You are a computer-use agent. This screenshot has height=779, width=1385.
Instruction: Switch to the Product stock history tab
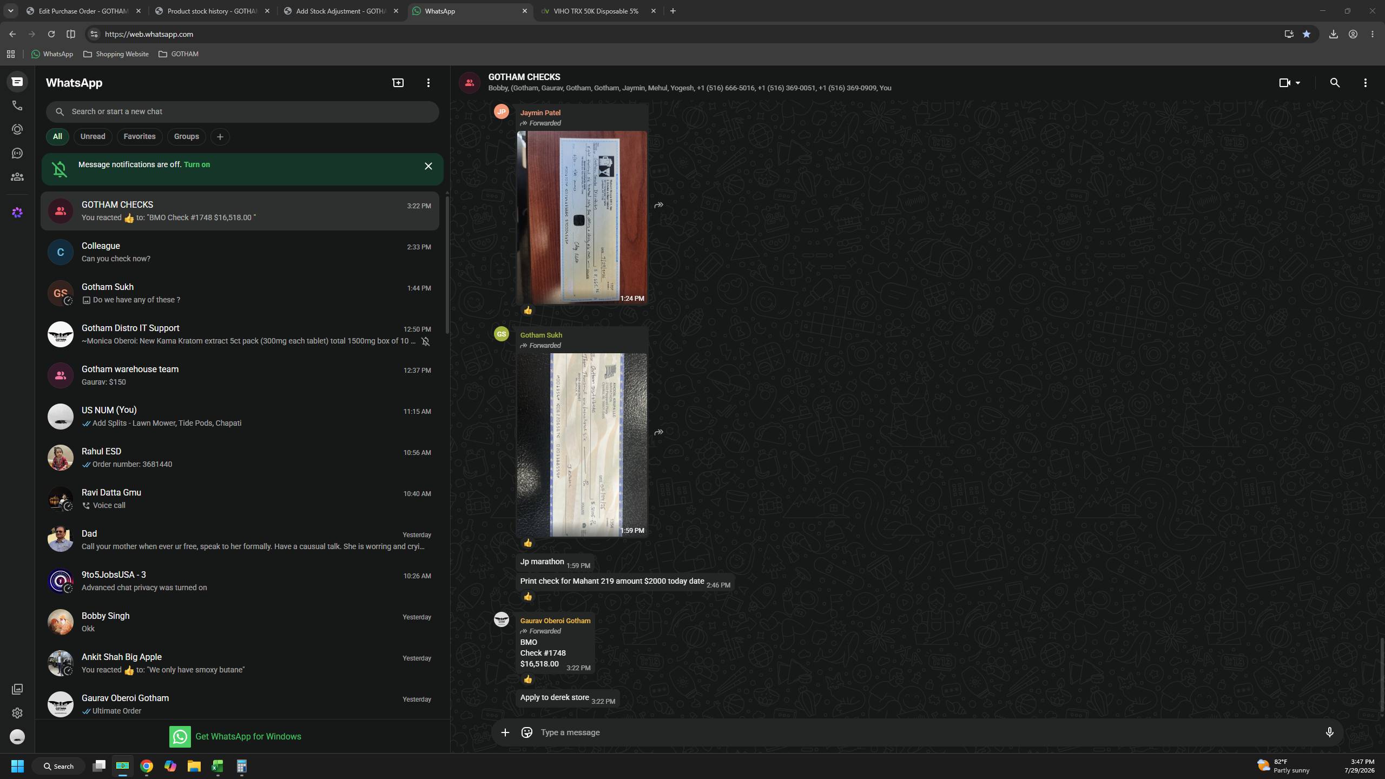pos(212,11)
